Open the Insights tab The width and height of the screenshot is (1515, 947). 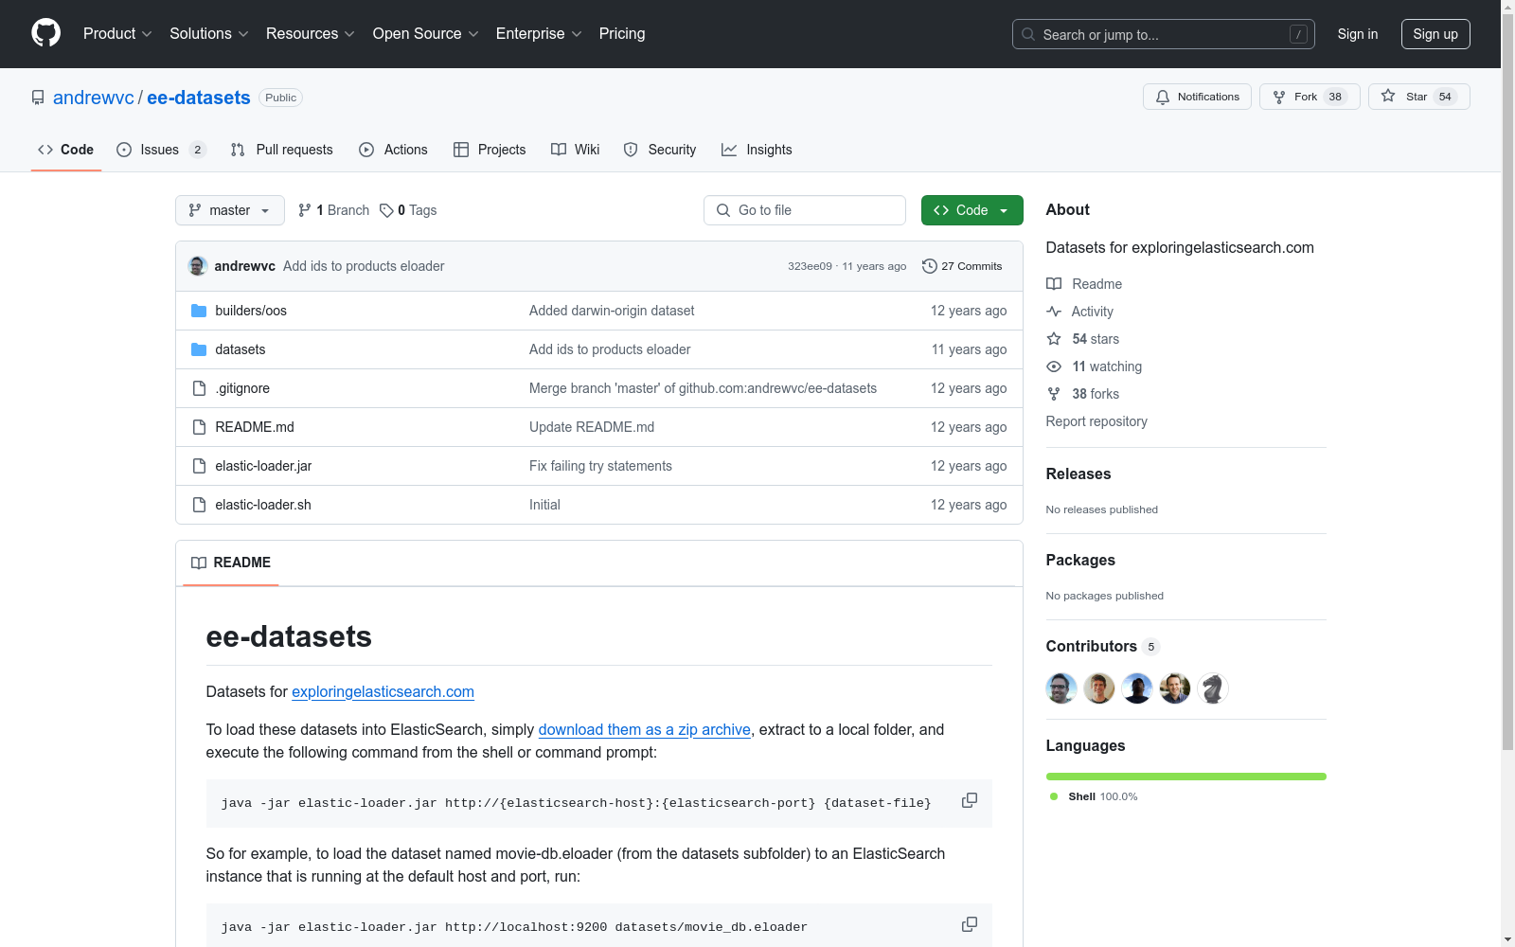tap(757, 150)
